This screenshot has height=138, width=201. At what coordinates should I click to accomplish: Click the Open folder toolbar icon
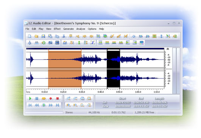(x=36, y=36)
